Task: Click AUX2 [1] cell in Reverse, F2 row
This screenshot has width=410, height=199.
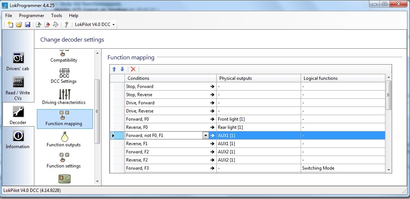Action: point(259,160)
